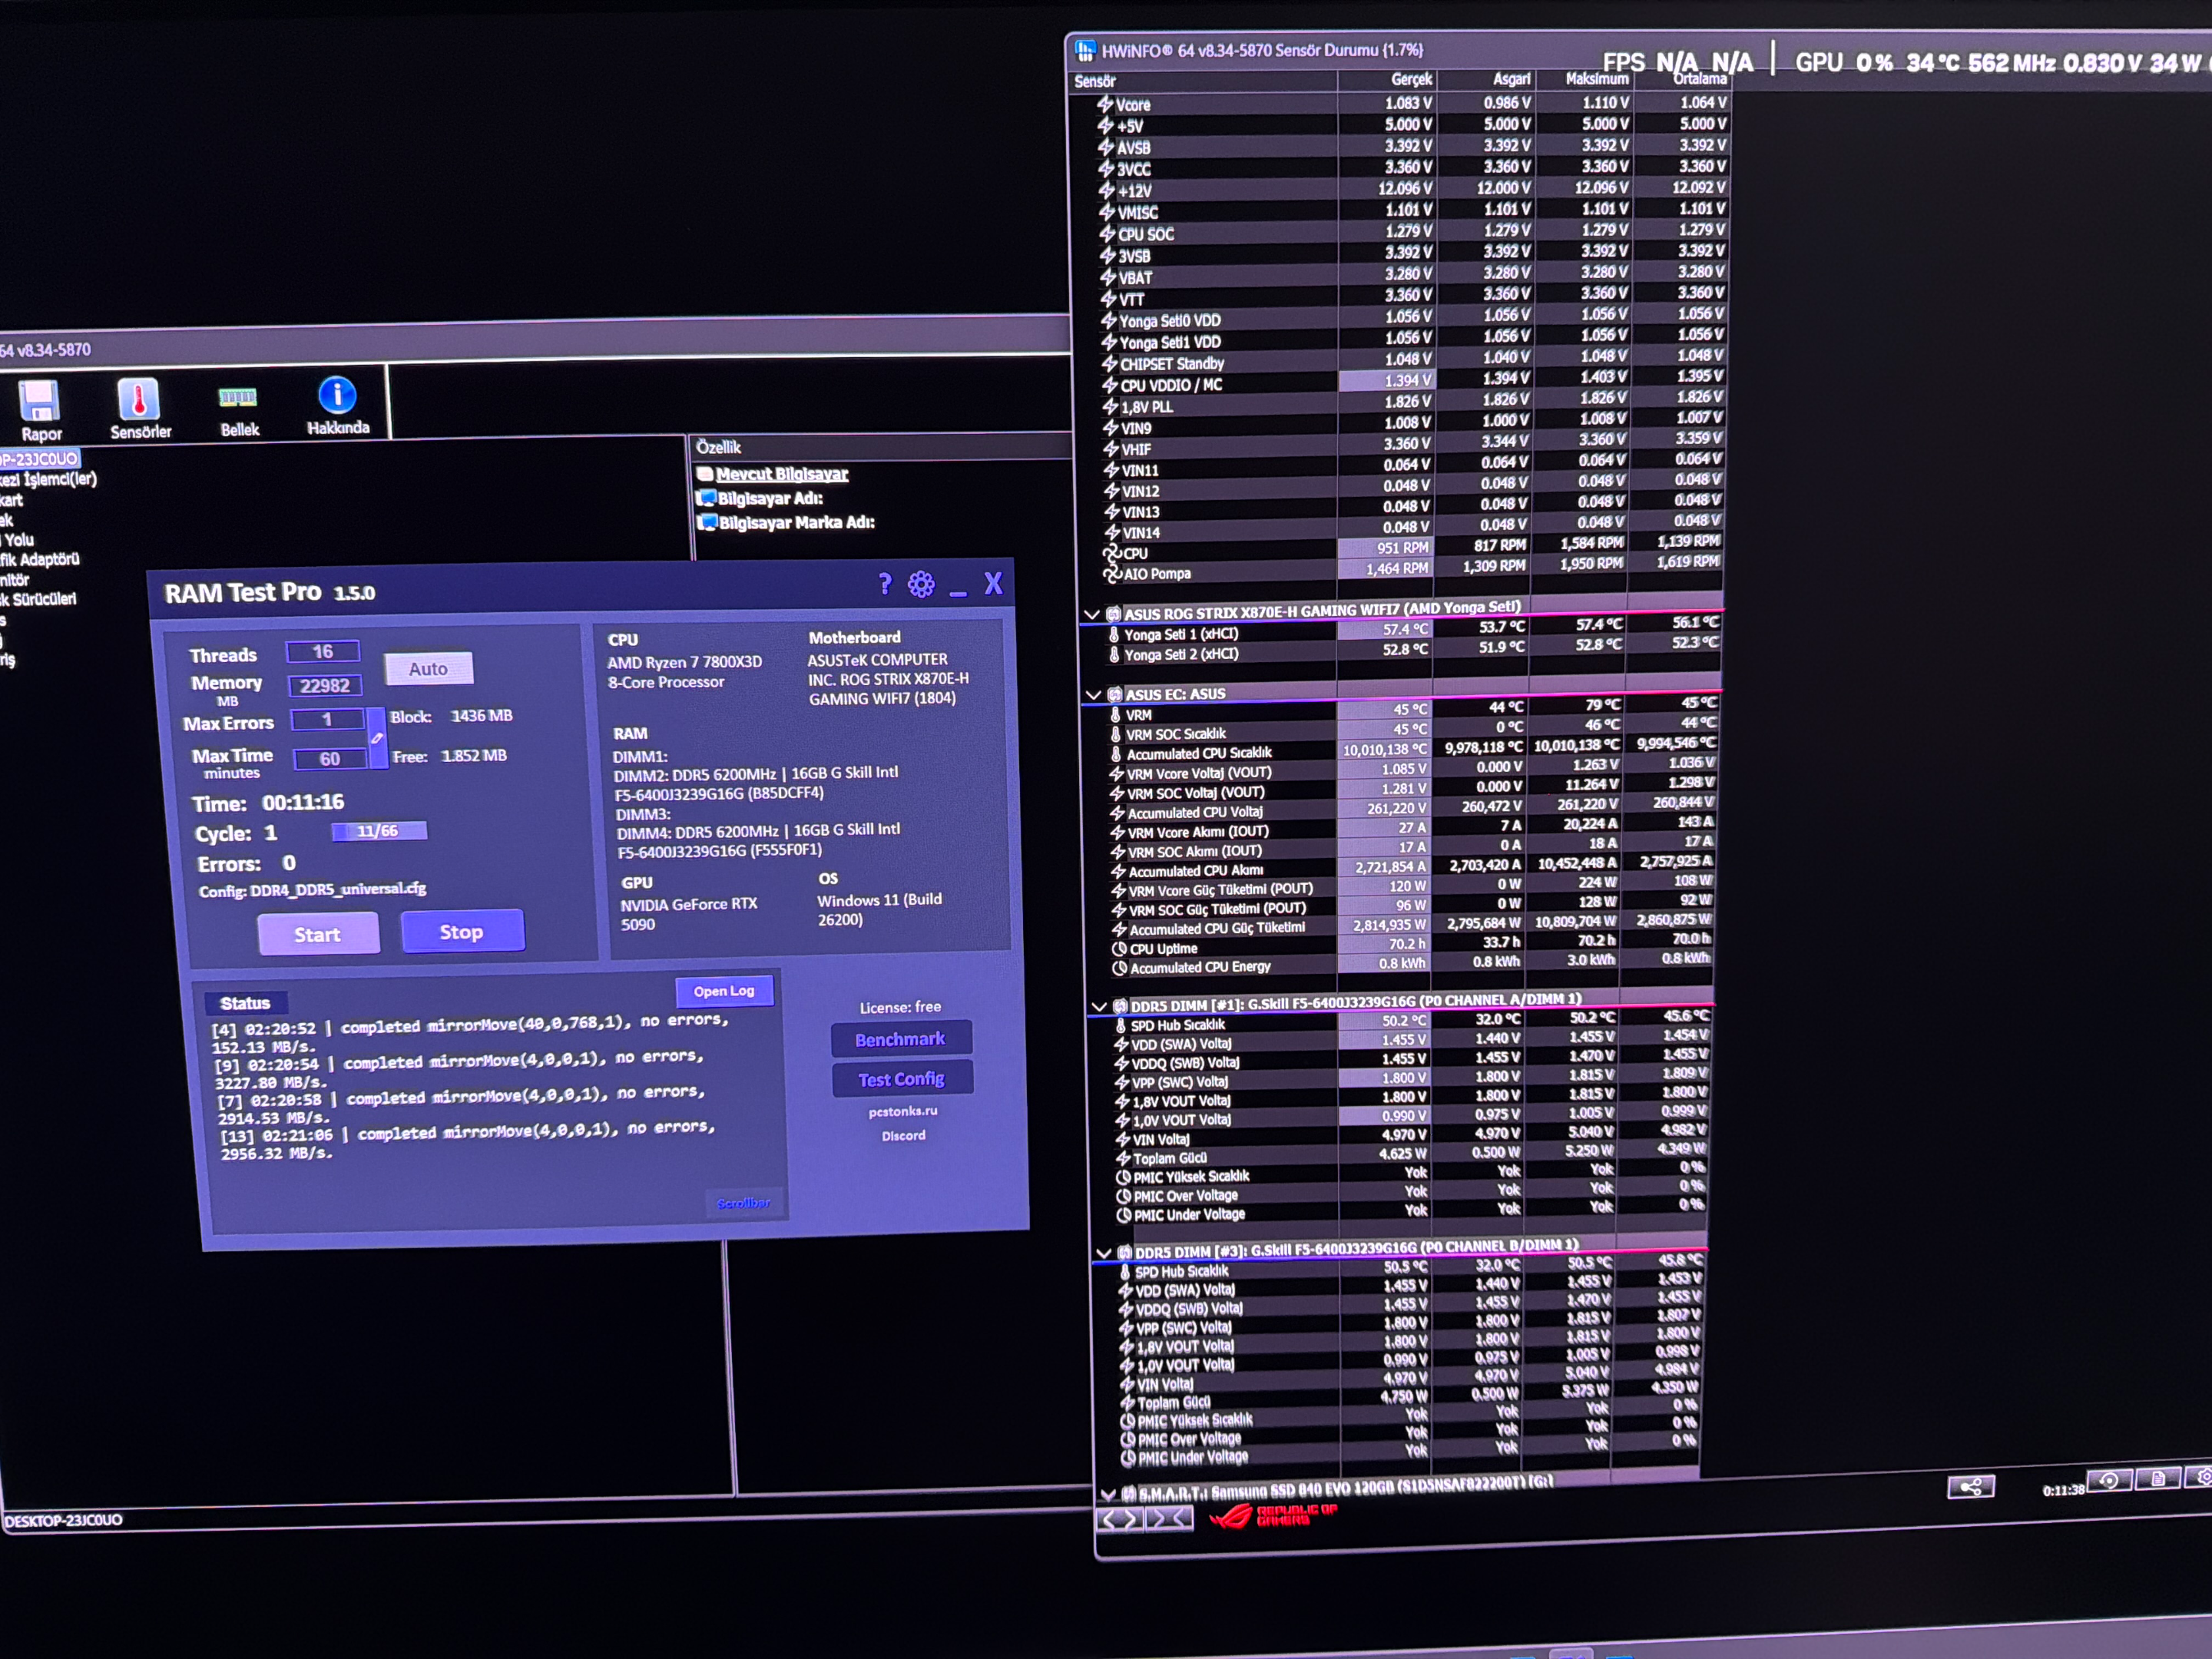
Task: Collapse the ASUS ROG STRIX X870E-H sensor group
Action: click(1092, 614)
